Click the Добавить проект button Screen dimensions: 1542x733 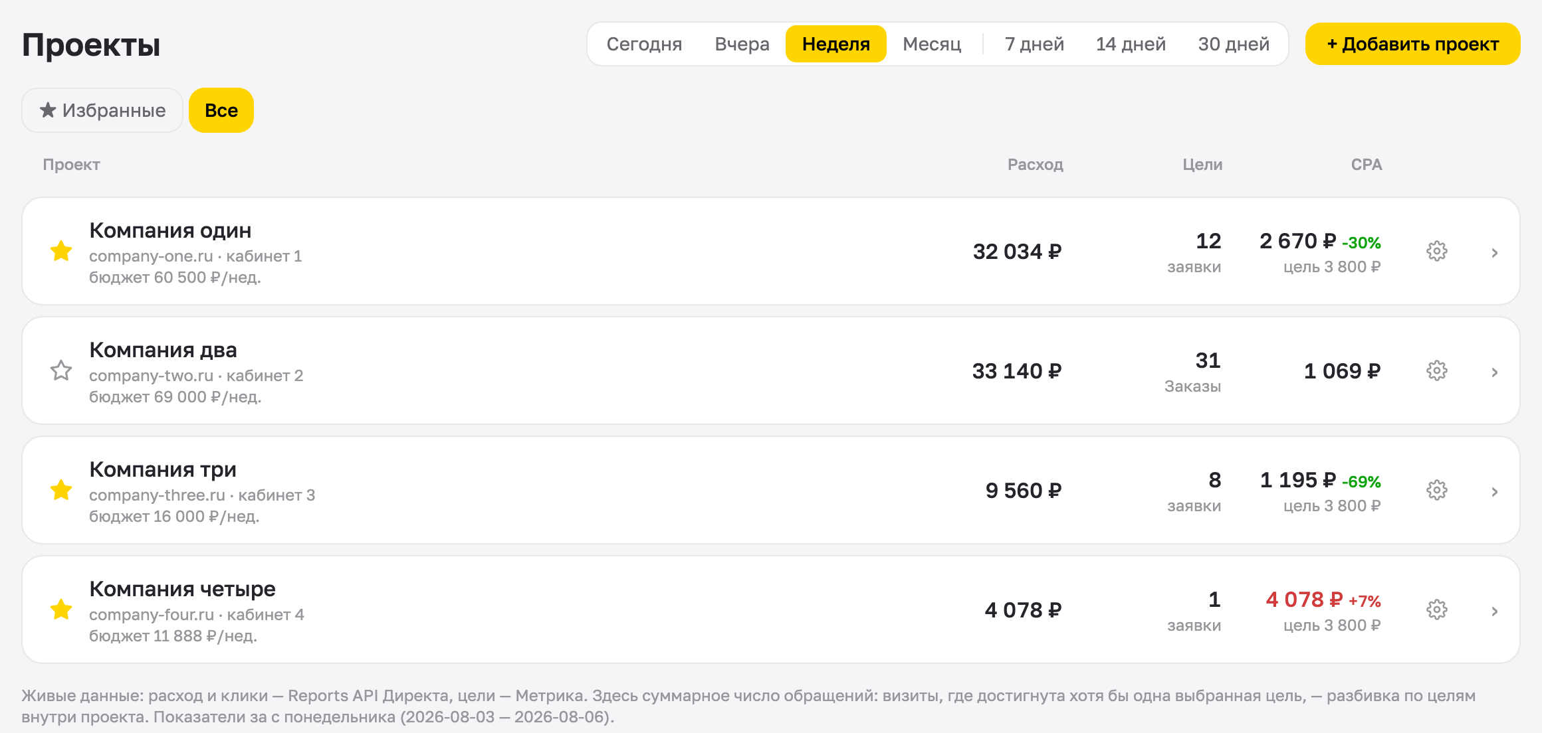[1412, 44]
